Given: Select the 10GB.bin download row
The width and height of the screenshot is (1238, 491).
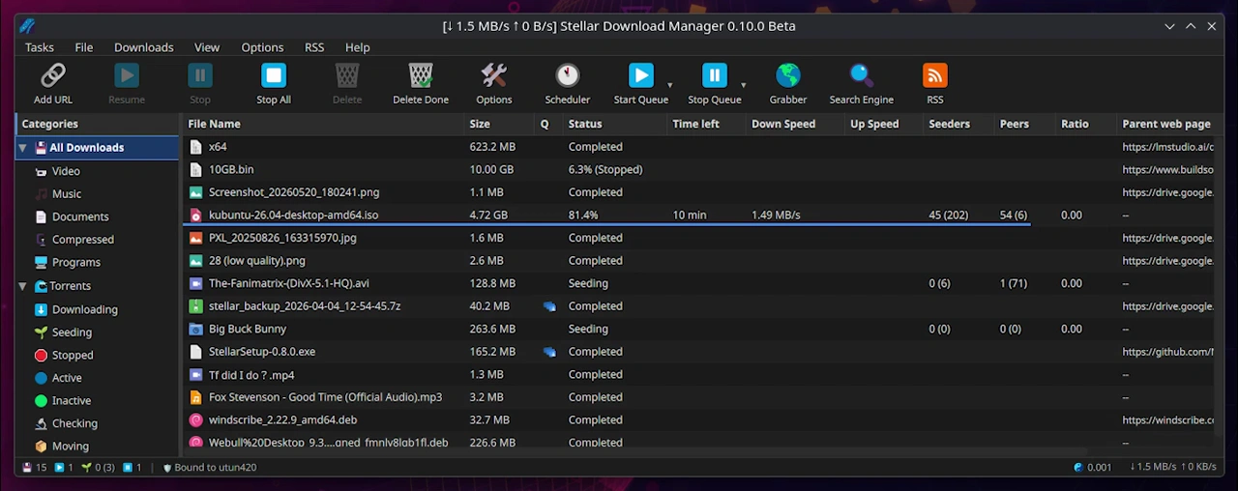Looking at the screenshot, I should pos(698,169).
